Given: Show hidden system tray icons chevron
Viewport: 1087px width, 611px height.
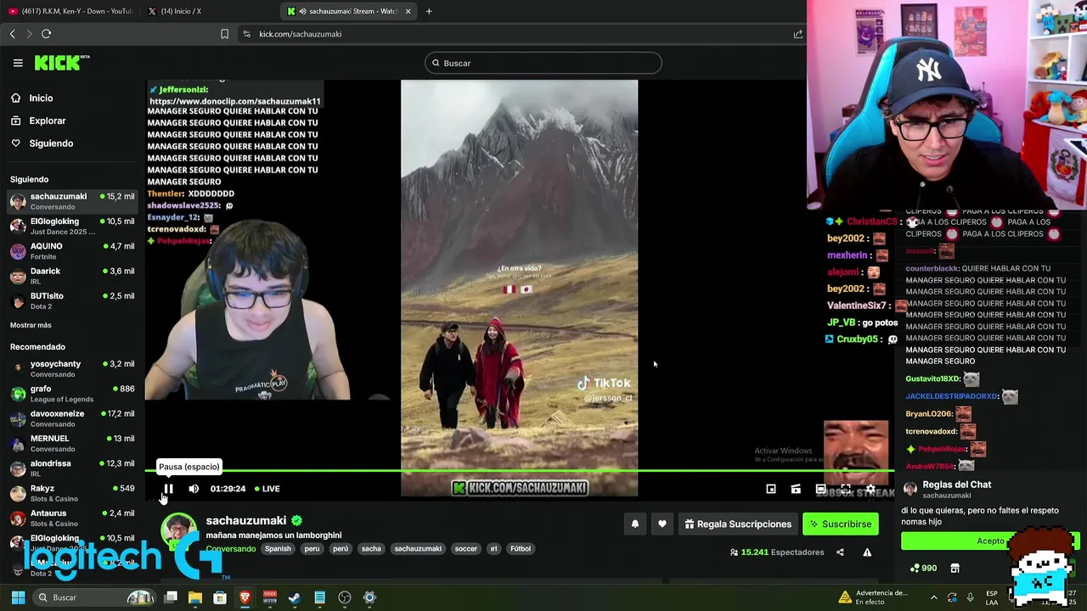Looking at the screenshot, I should coord(934,597).
